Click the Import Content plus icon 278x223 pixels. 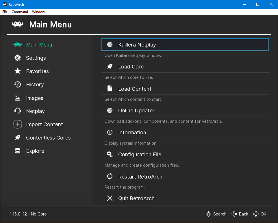click(18, 124)
